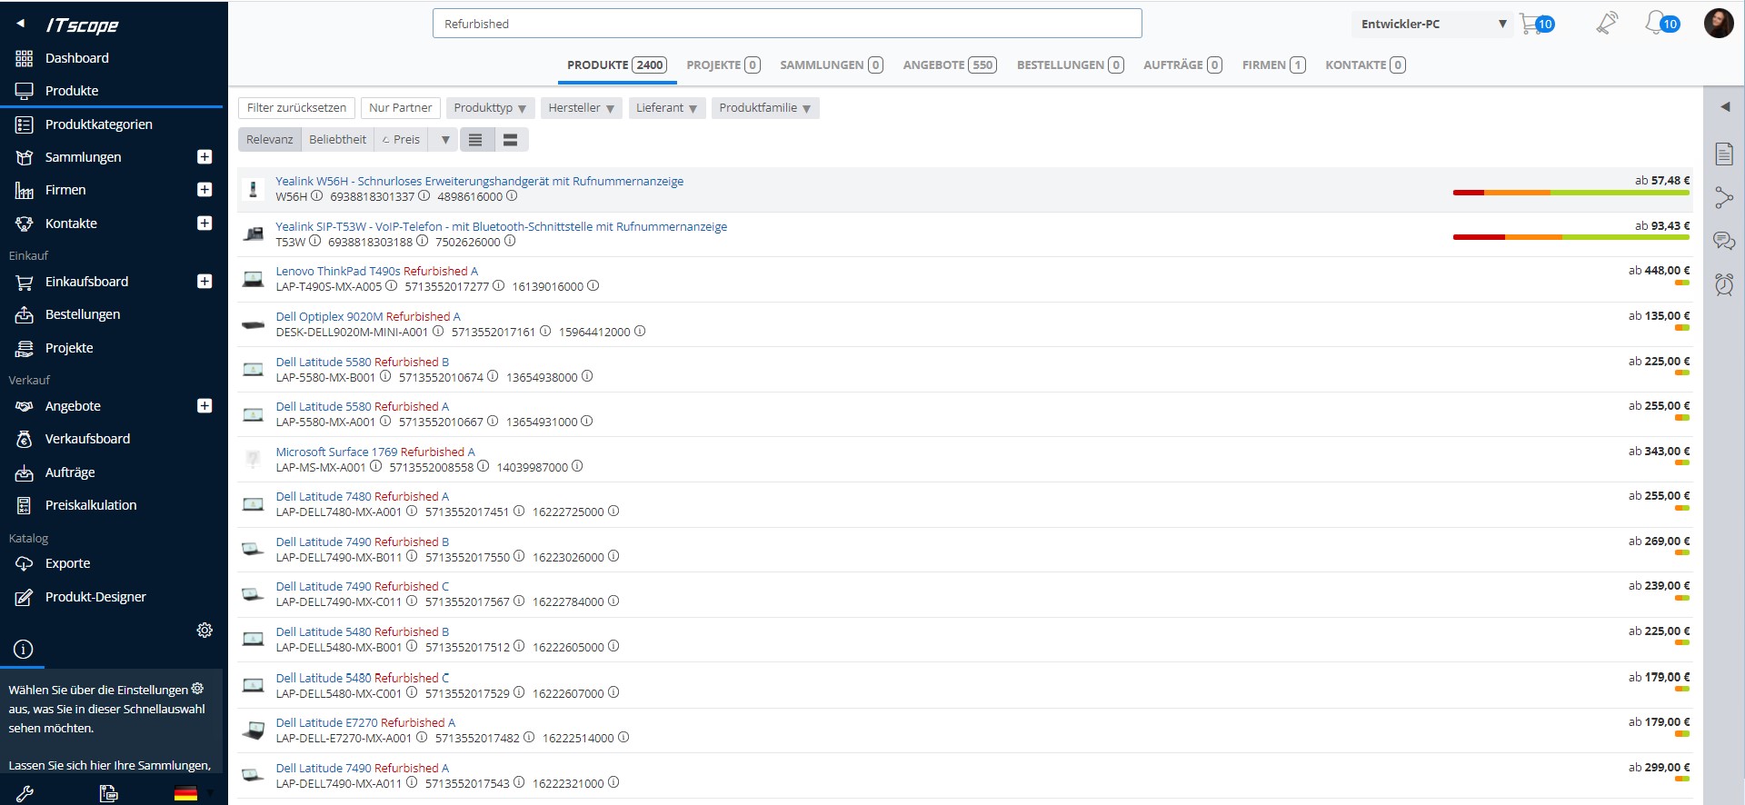Click the clipboard icon at sidebar bottom
1745x805 pixels.
[108, 793]
